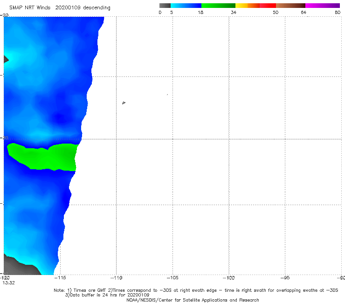The width and height of the screenshot is (345, 303).
Task: Click longitude axis label '-110'
Action: tap(116, 278)
